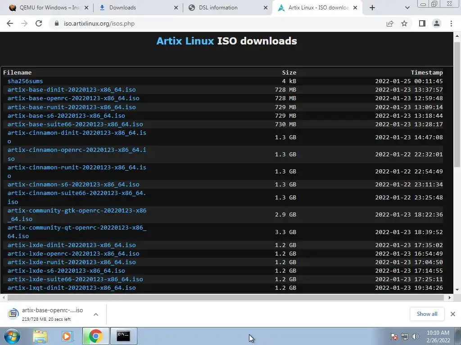Click horizontal scroll right arrow
This screenshot has width=461, height=345.
click(450, 297)
